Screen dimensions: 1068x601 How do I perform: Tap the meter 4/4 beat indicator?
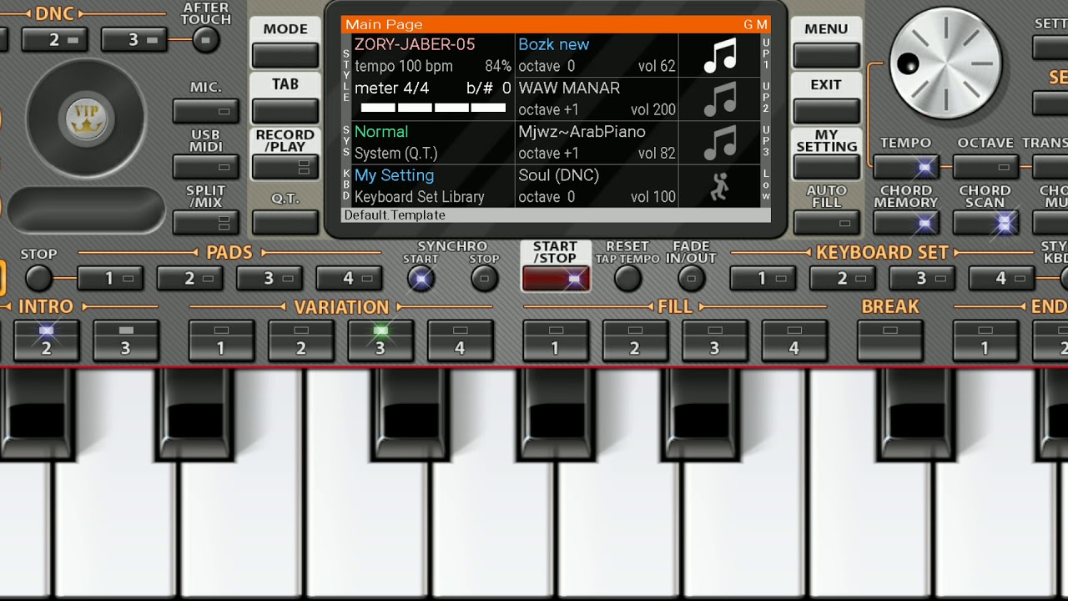pos(433,108)
